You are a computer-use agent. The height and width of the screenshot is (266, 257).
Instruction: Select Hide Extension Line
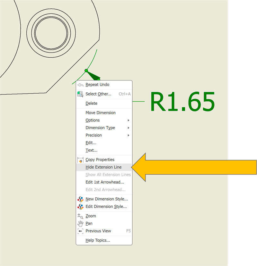coord(104,167)
